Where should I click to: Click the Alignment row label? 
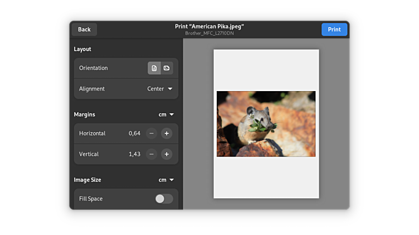tap(92, 89)
